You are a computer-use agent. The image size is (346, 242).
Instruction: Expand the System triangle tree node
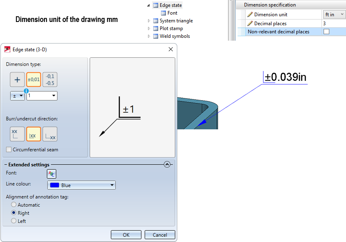(149, 21)
